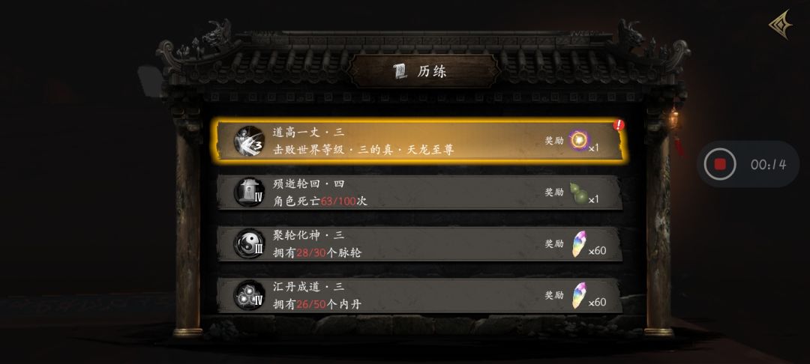Claim the purple orb reward icon

point(578,140)
